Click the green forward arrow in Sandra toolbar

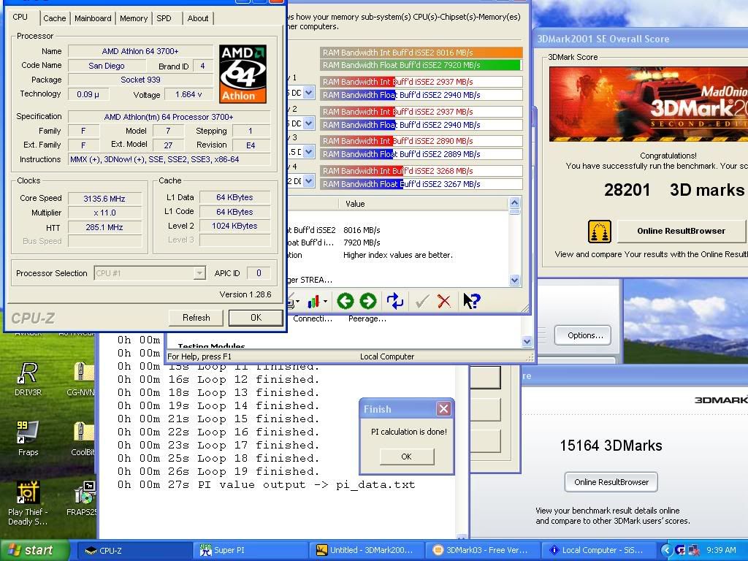368,301
